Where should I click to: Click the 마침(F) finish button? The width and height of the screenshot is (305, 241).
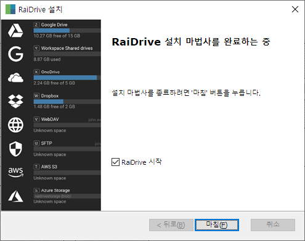point(217,225)
